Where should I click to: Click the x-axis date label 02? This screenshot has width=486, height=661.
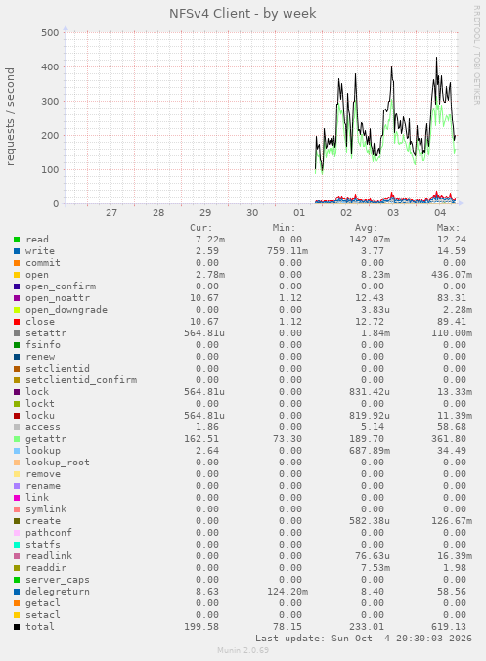346,213
